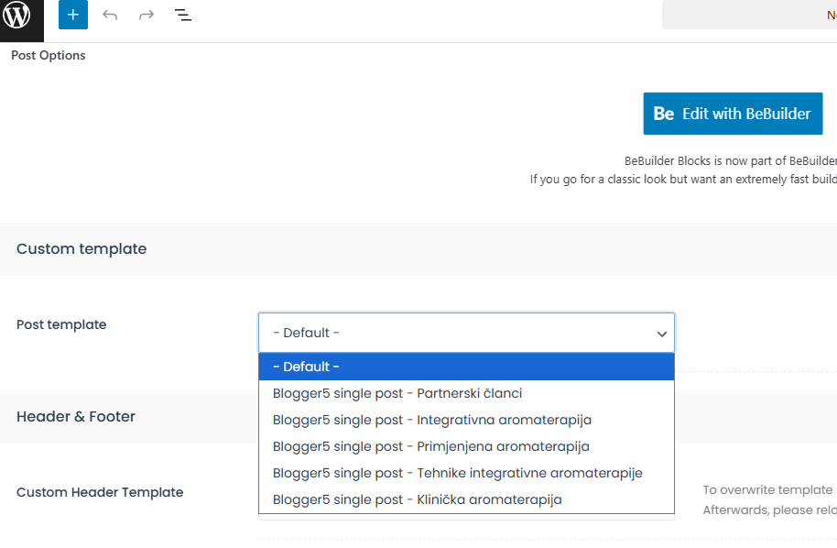Redo the last undone change

pos(147,16)
